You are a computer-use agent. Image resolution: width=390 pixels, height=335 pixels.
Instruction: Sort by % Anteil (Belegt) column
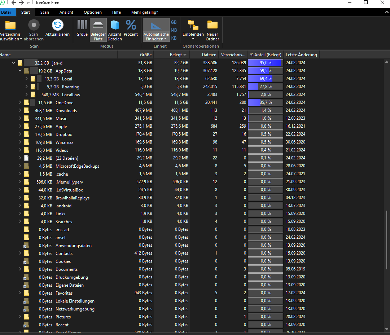pyautogui.click(x=266, y=55)
